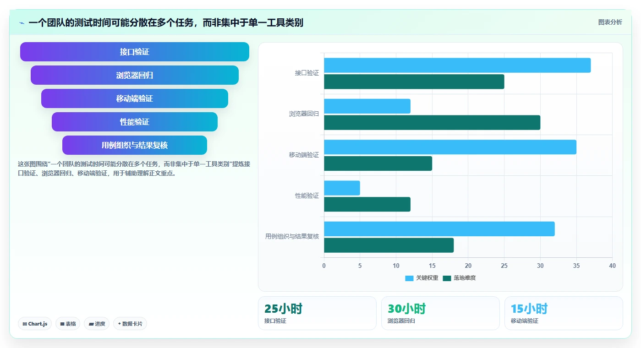Click the 浏览器回归 关键权重 bar

click(x=367, y=106)
